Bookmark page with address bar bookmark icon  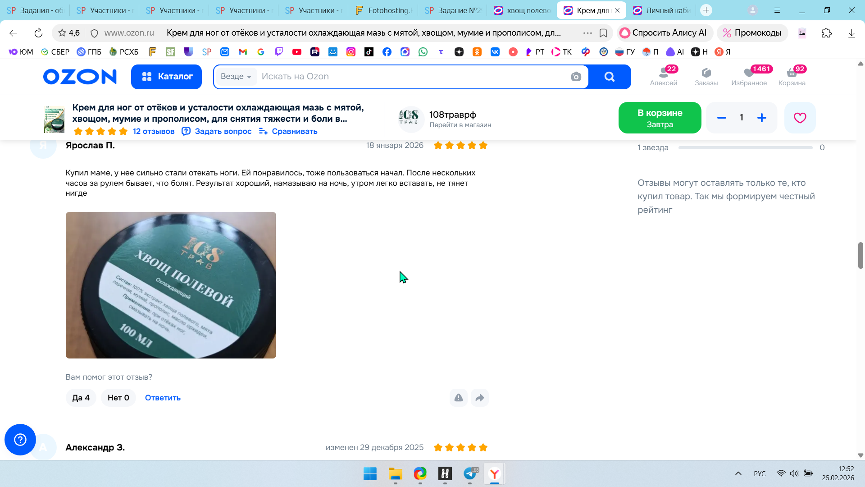click(x=603, y=33)
